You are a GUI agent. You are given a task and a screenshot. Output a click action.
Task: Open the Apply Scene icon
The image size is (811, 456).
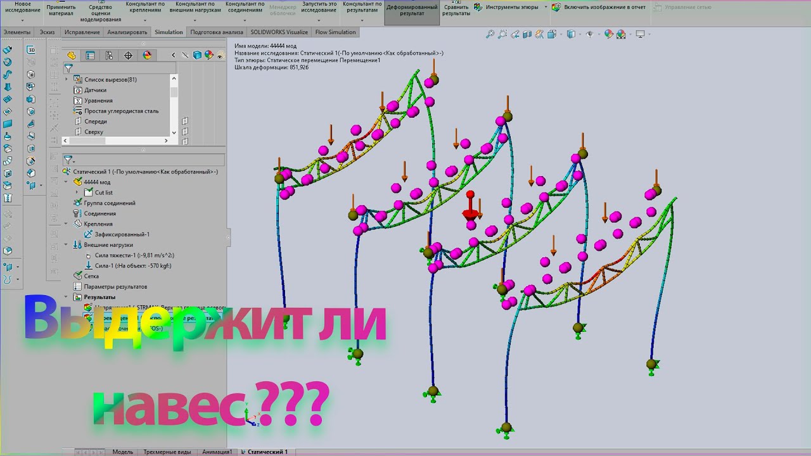[621, 34]
